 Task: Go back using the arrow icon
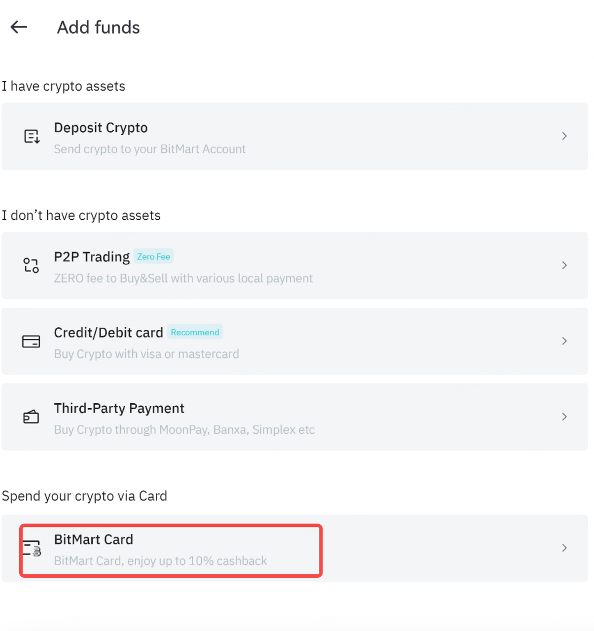[19, 27]
